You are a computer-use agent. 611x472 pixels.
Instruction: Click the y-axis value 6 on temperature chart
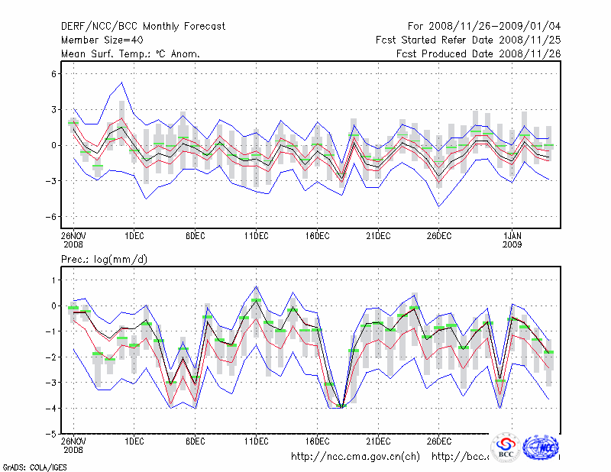click(54, 74)
